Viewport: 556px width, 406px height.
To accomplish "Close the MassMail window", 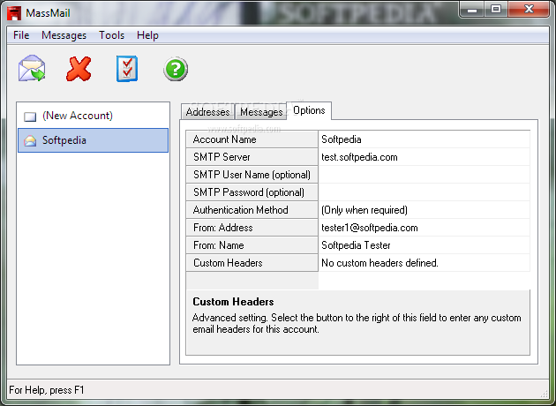I will point(529,9).
